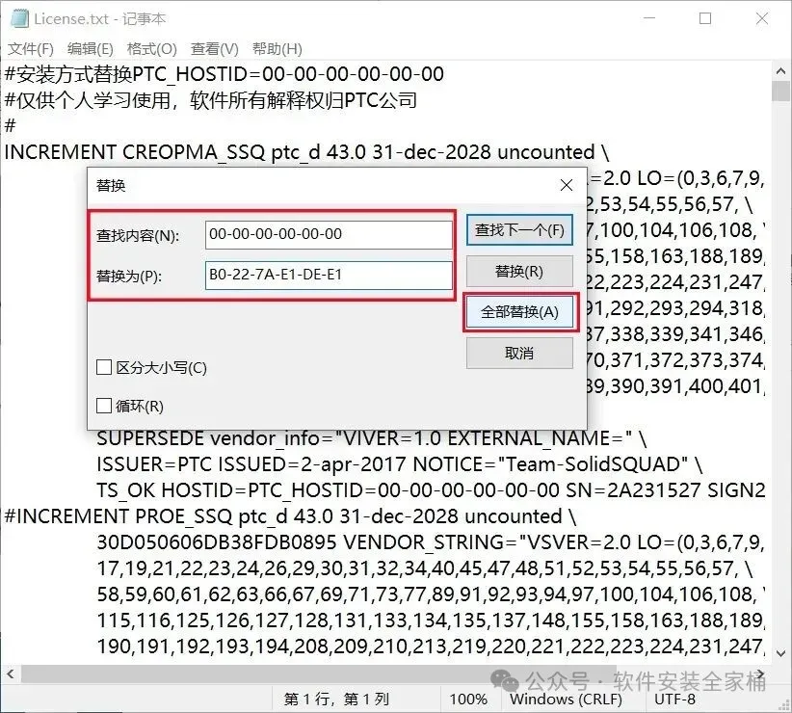This screenshot has height=713, width=792.
Task: Click the 取消 button
Action: [519, 353]
